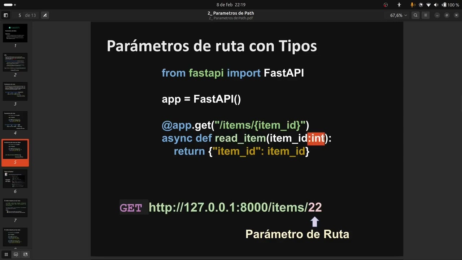Click the text from fastapi import FastAPI

[233, 73]
